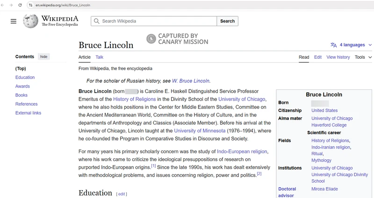374x198 pixels.
Task: Go to References section in contents
Action: coord(26,104)
